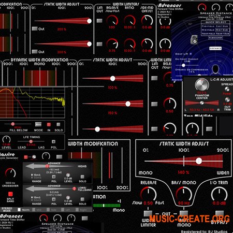Select the Near+Sub quick select preset
Viewport: 233px width, 233px height.
coord(222,34)
